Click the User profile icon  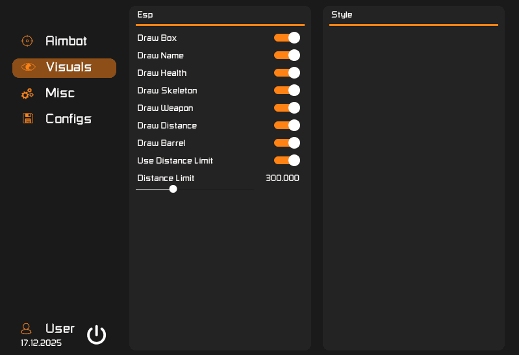(27, 328)
